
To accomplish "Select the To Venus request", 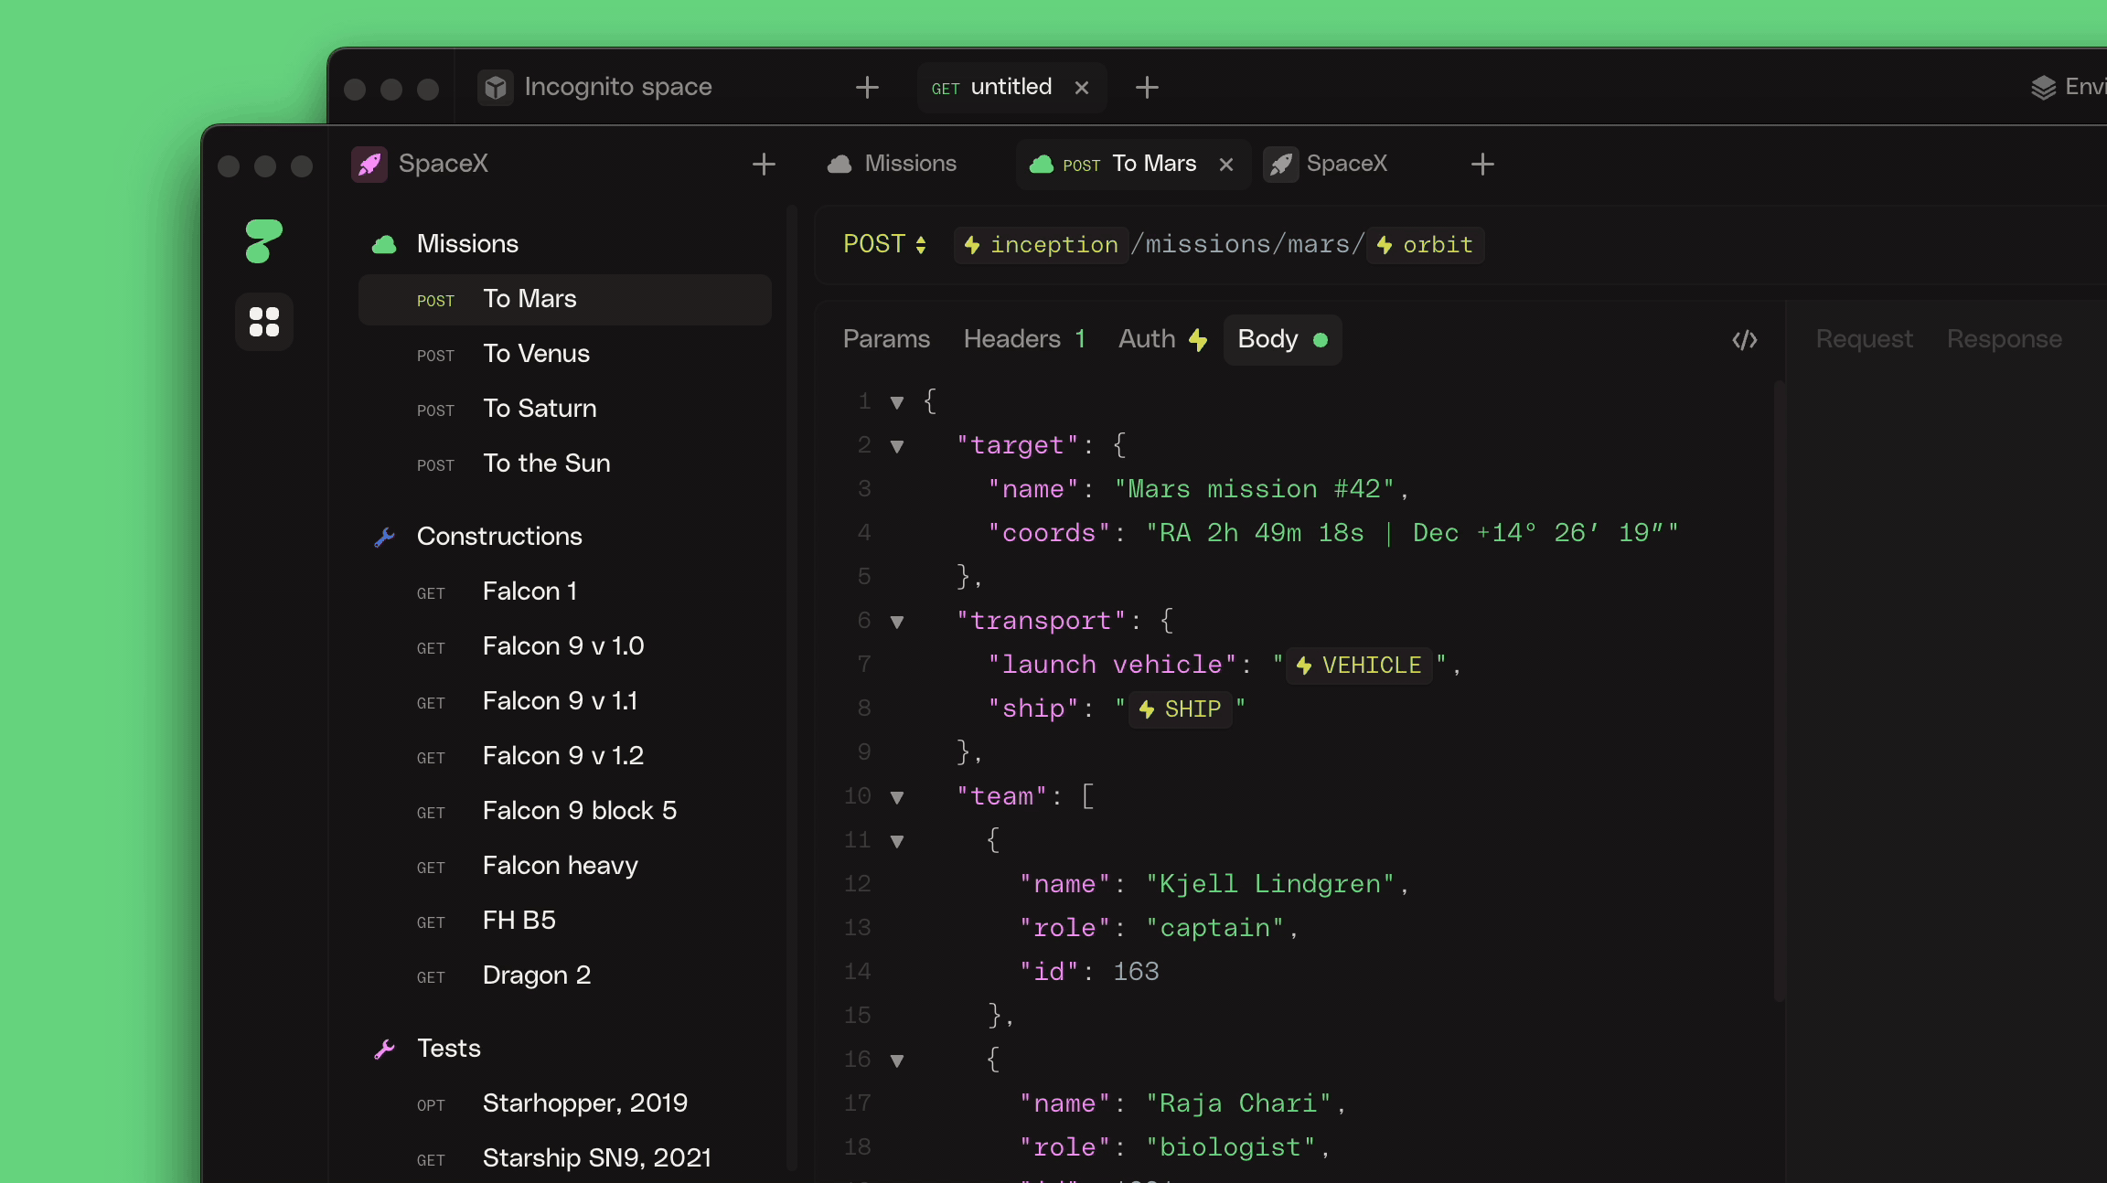I will pyautogui.click(x=536, y=354).
